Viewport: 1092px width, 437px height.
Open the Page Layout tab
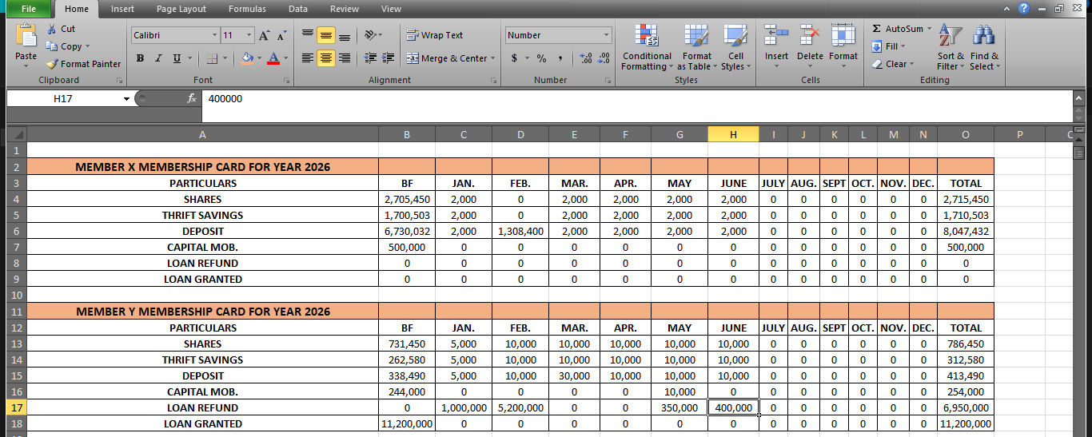tap(181, 9)
